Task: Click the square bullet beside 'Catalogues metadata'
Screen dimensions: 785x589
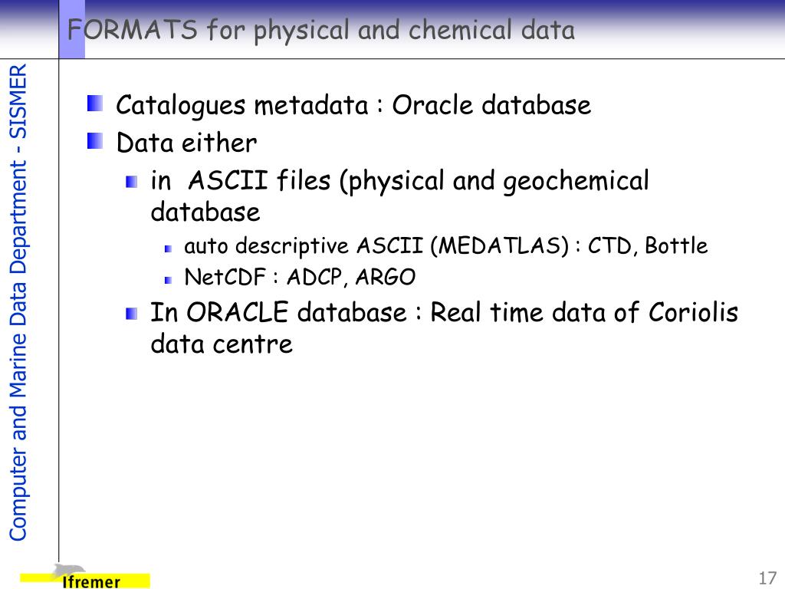Action: [95, 104]
